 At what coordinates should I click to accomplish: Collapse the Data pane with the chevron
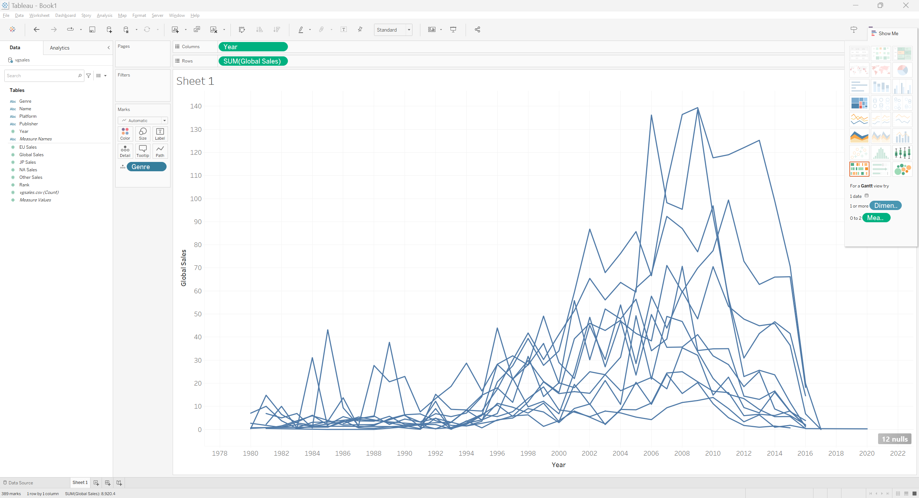tap(109, 48)
